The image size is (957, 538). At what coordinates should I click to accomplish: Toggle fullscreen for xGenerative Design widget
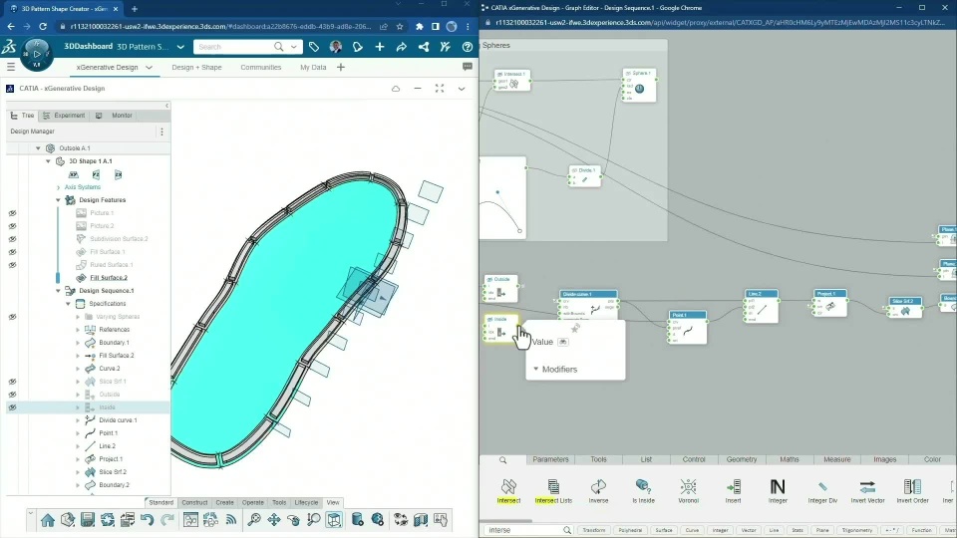(x=440, y=89)
